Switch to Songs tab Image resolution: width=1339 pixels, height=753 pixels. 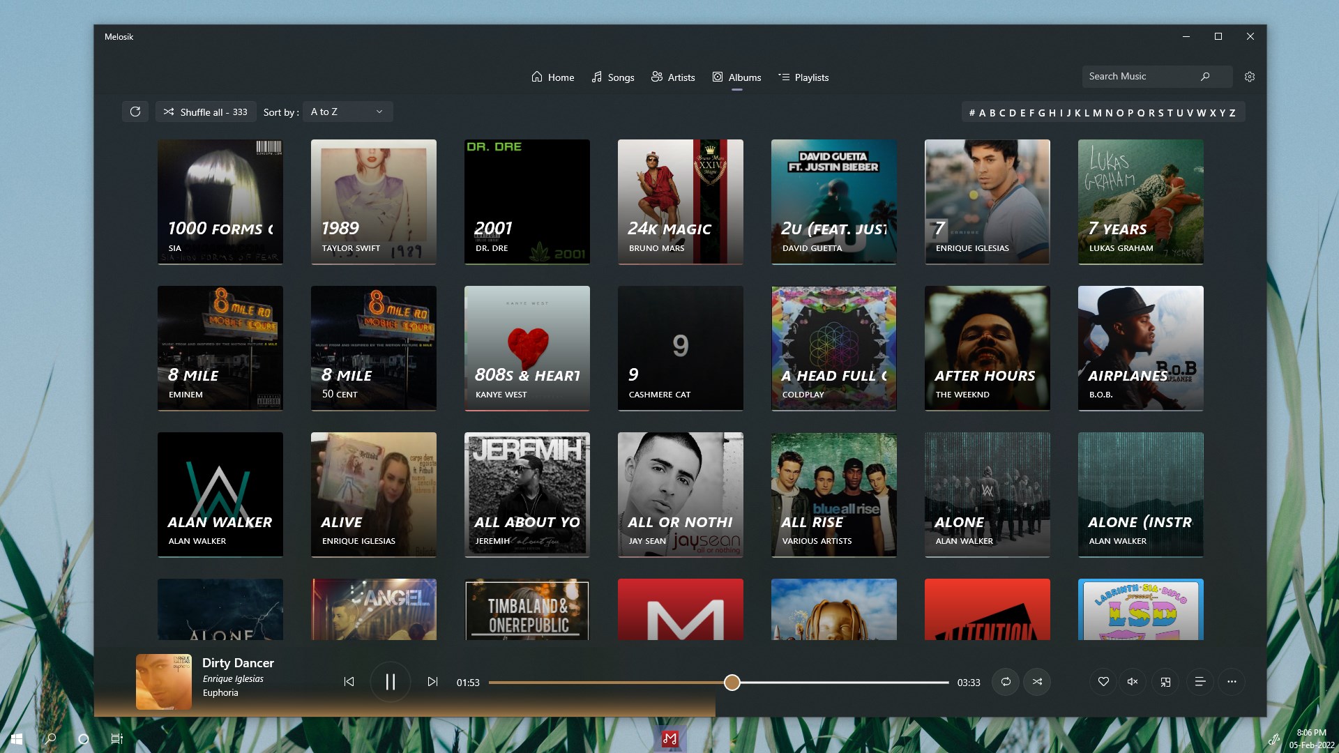point(612,77)
